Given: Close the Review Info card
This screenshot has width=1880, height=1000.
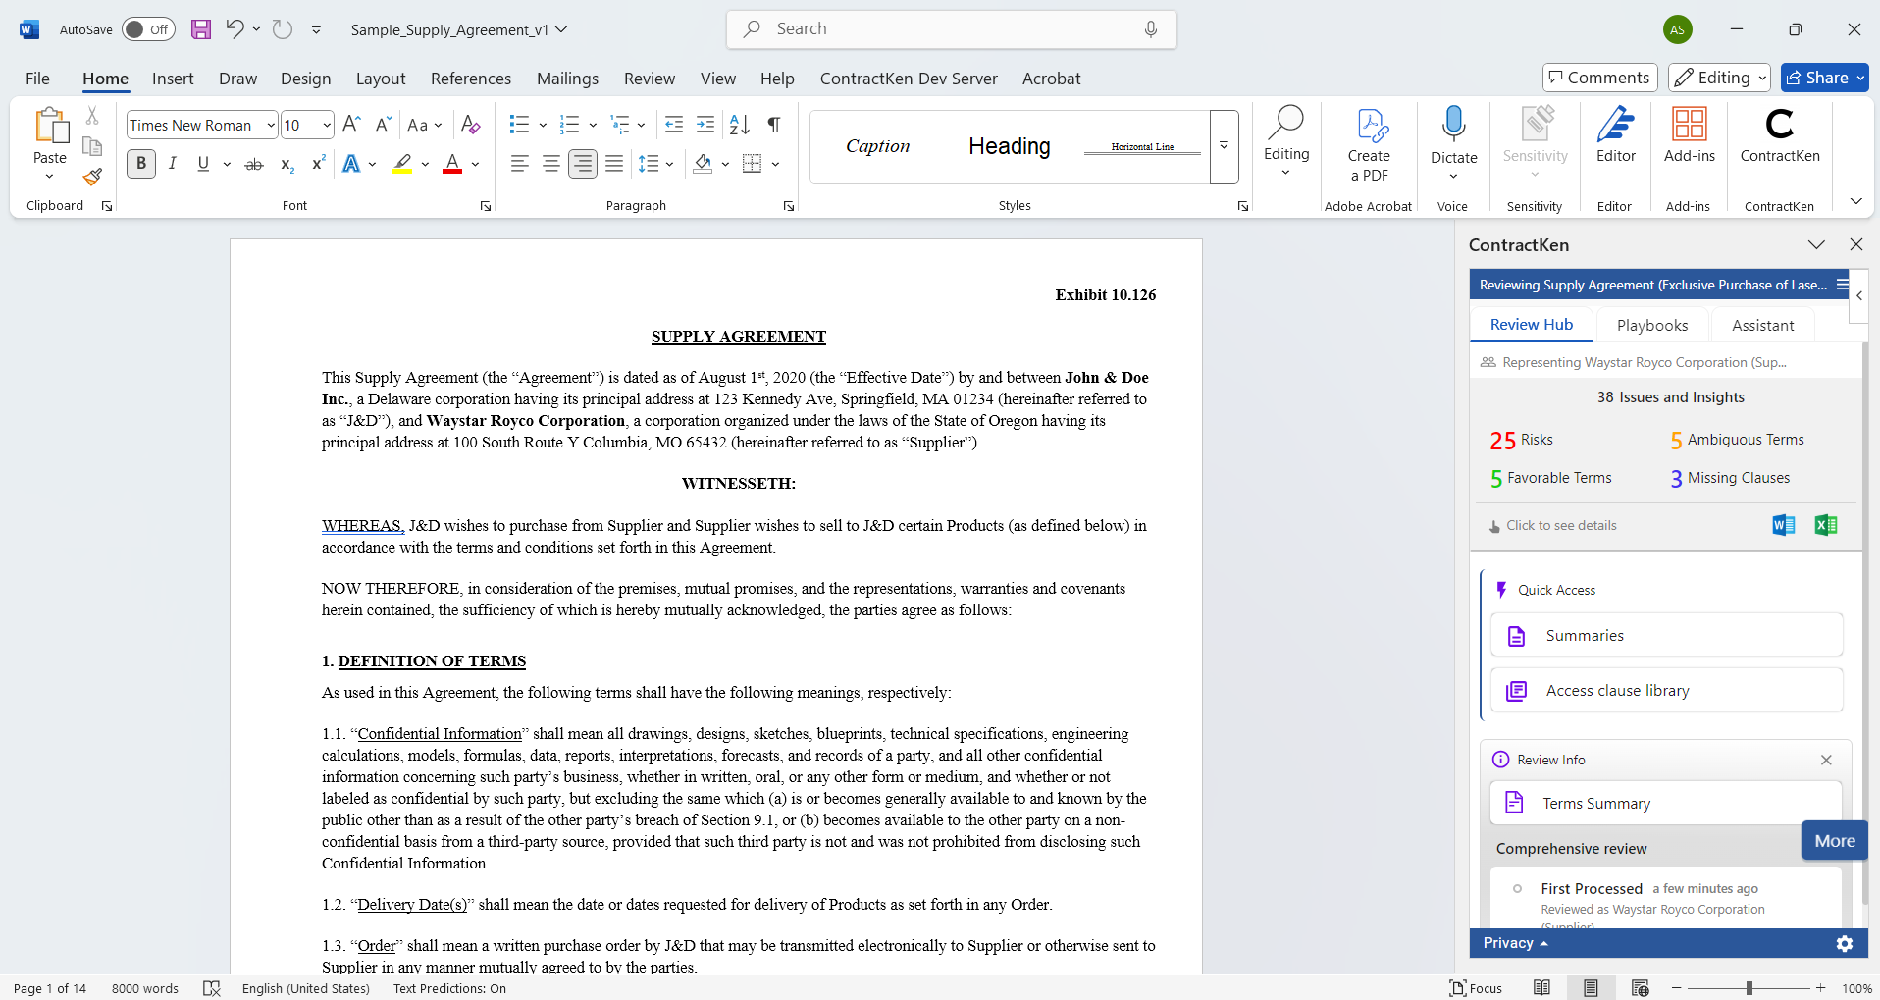Looking at the screenshot, I should (x=1826, y=760).
